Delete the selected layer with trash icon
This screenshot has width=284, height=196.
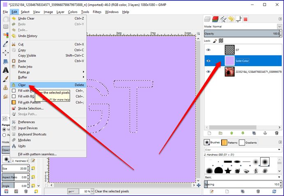tap(277, 133)
